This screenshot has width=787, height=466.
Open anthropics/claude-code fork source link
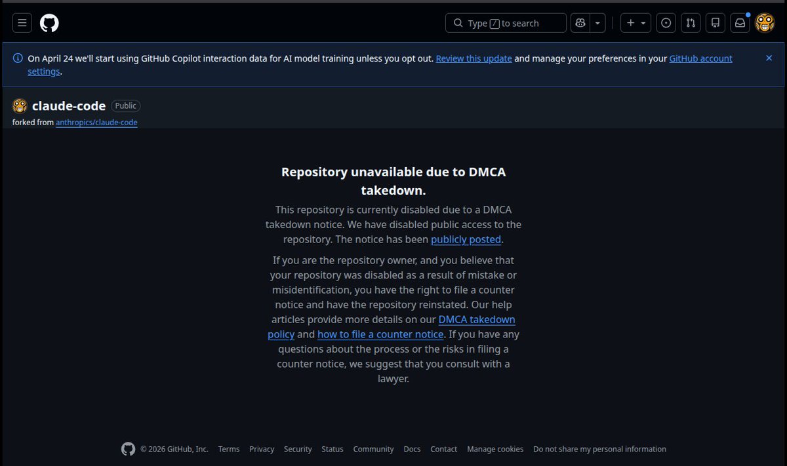[96, 123]
